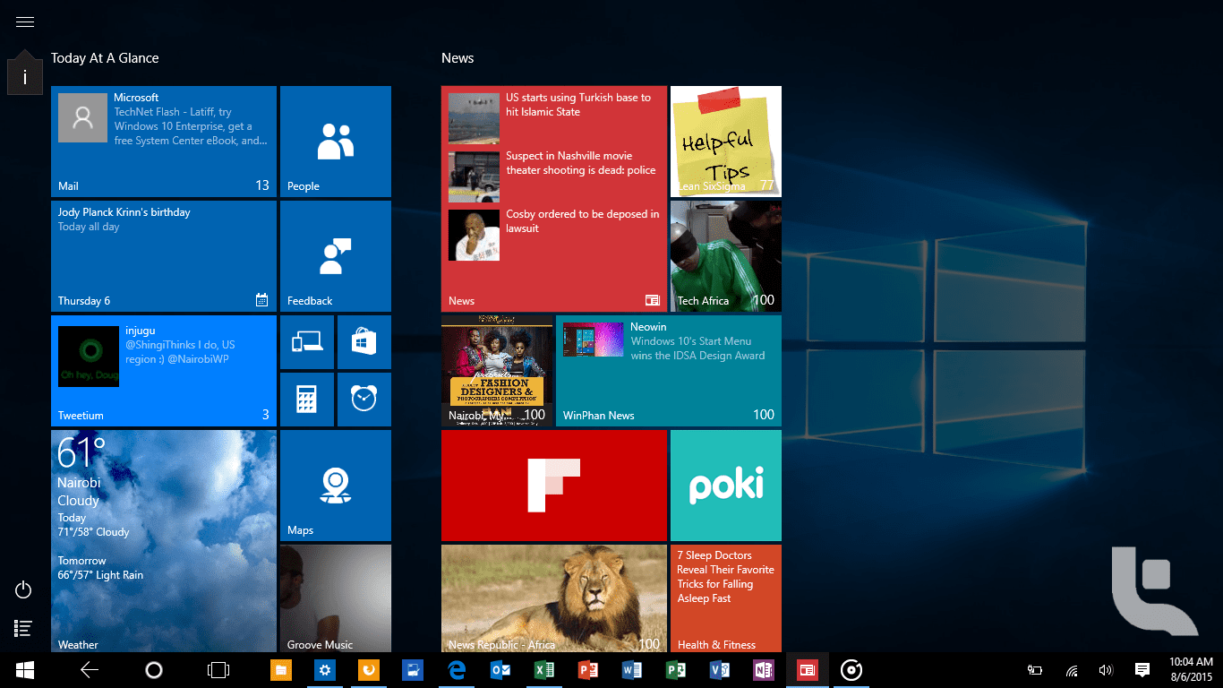Open the red News app on taskbar
Image resolution: width=1223 pixels, height=688 pixels.
tap(808, 670)
